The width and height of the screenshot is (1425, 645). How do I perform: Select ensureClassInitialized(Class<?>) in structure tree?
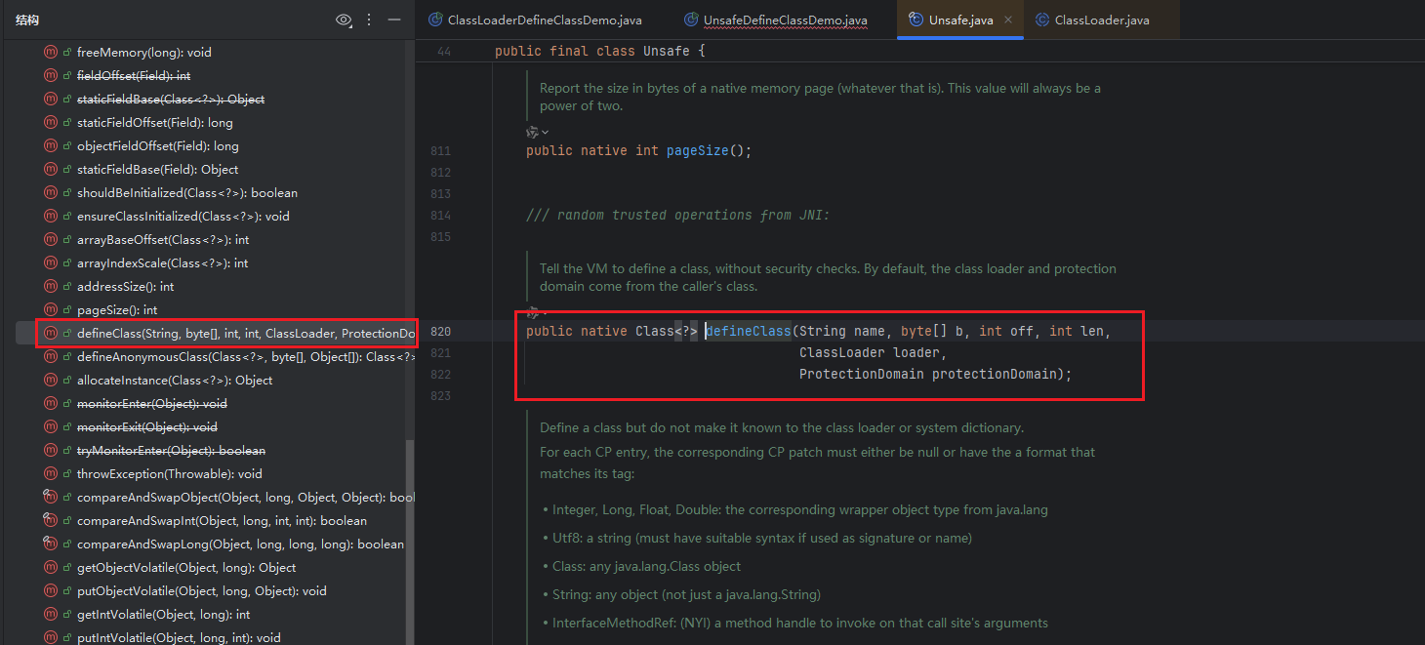[x=183, y=217]
